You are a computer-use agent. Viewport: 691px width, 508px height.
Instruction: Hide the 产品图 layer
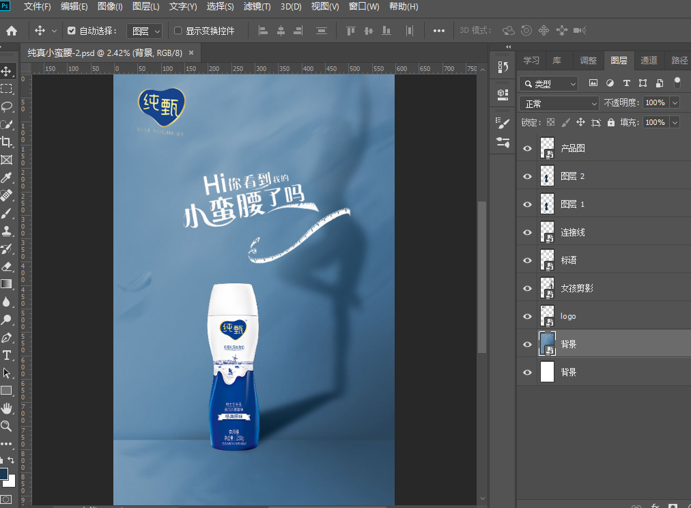528,148
